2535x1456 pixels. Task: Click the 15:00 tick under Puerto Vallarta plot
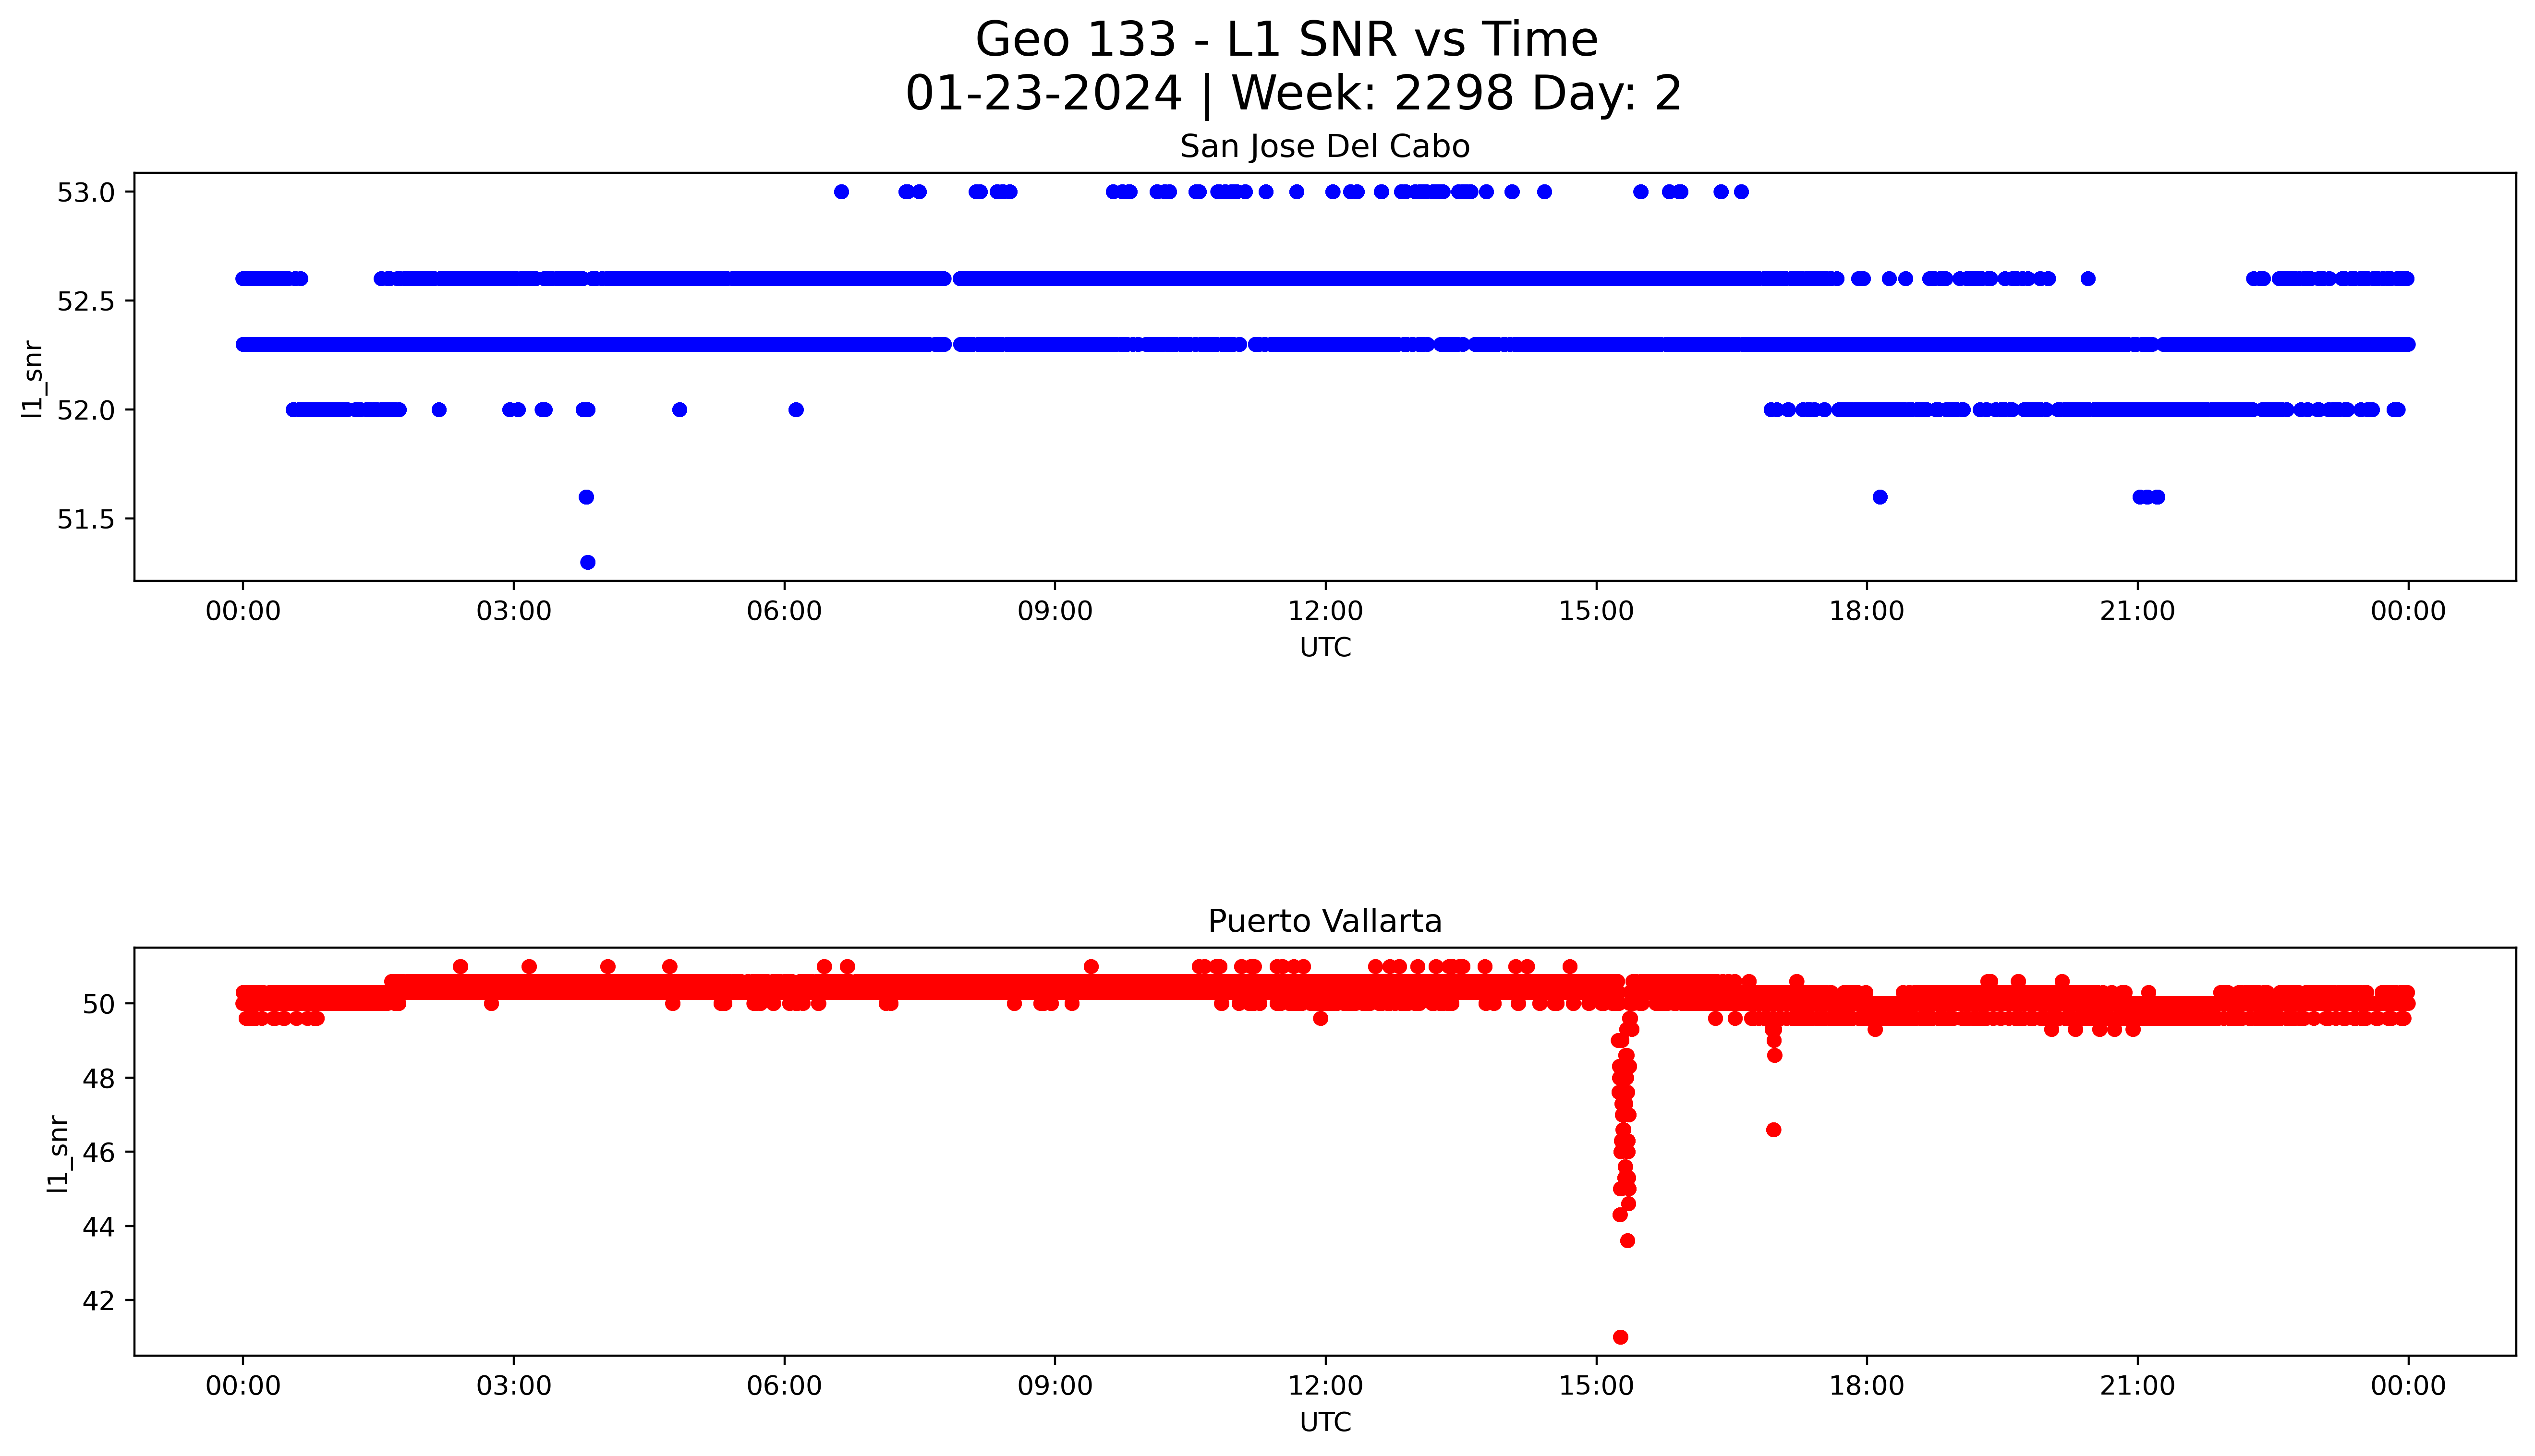pyautogui.click(x=1596, y=1386)
